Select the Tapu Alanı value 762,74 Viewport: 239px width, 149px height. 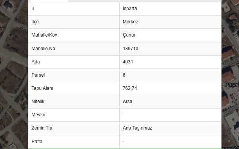[130, 88]
